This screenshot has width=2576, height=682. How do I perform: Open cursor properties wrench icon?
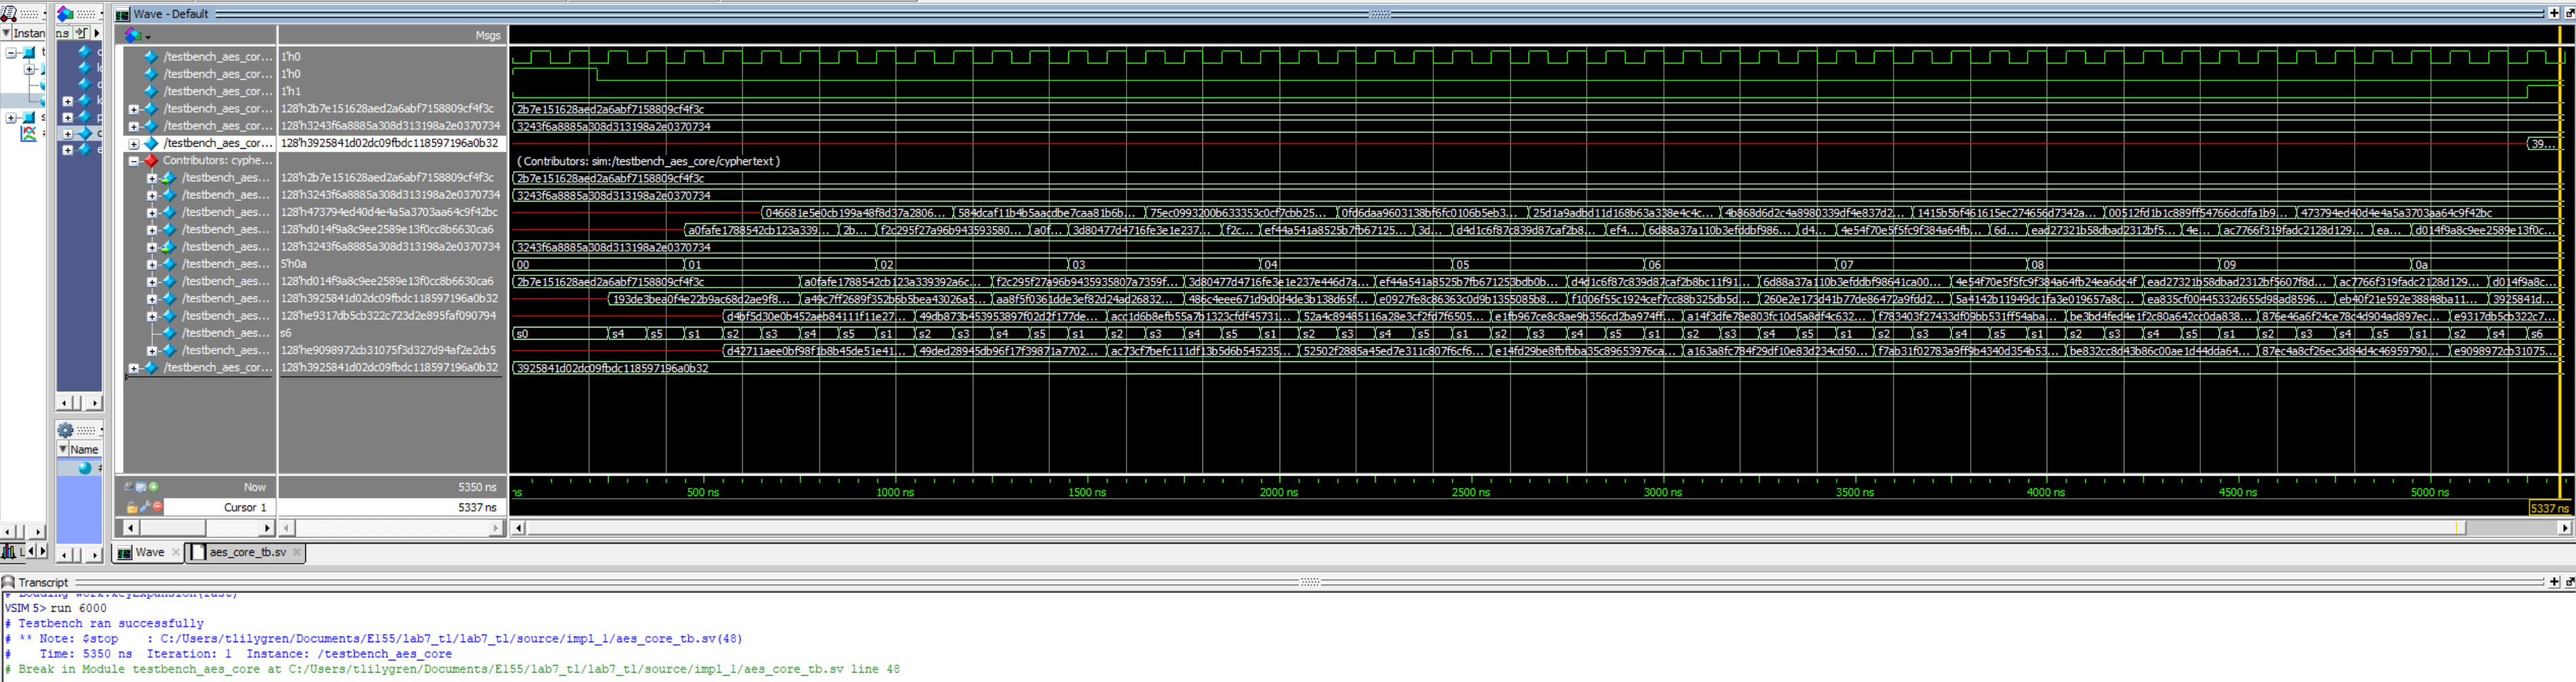[144, 507]
